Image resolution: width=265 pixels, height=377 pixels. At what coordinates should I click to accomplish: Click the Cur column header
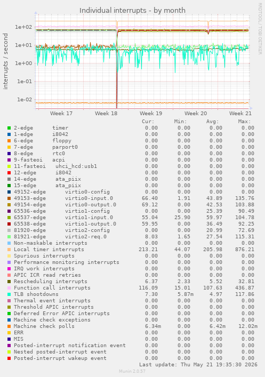click(x=148, y=122)
